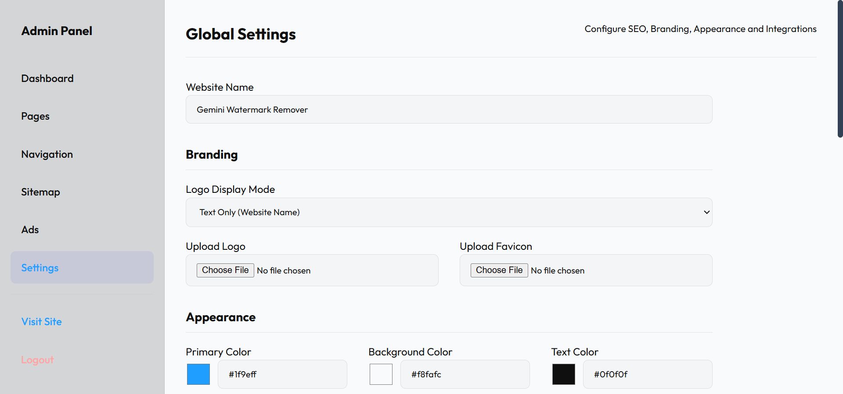
Task: Click the Background Color hex input field
Action: tap(465, 374)
